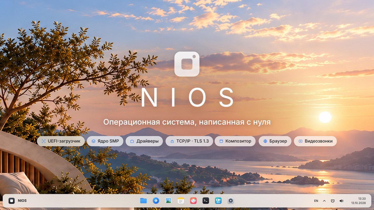The height and width of the screenshot is (210, 374).
Task: Open the image viewer with mountain icon
Action: pos(168,201)
